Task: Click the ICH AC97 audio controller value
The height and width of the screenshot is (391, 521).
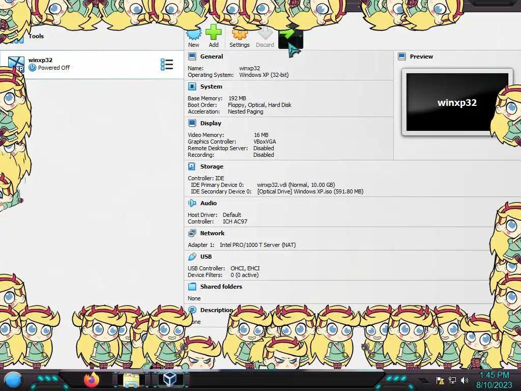Action: pyautogui.click(x=235, y=221)
